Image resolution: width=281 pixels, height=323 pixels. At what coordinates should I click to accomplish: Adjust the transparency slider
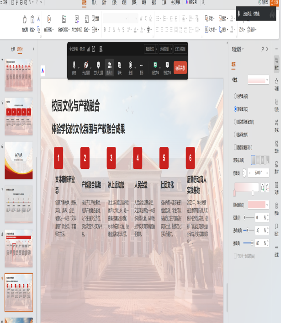pyautogui.click(x=247, y=230)
